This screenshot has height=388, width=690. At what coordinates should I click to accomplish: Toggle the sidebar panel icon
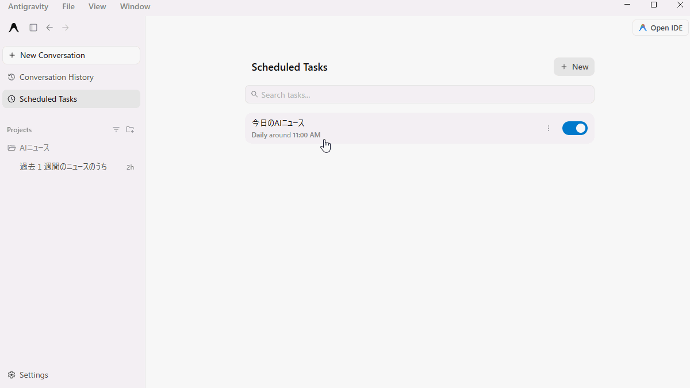tap(33, 28)
